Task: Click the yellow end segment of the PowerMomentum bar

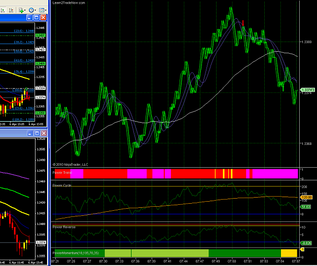Action: click(x=289, y=253)
